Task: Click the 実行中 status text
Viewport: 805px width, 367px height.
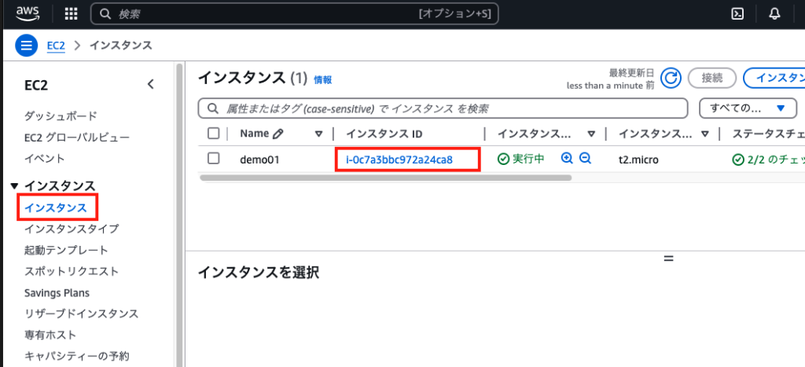Action: tap(528, 159)
